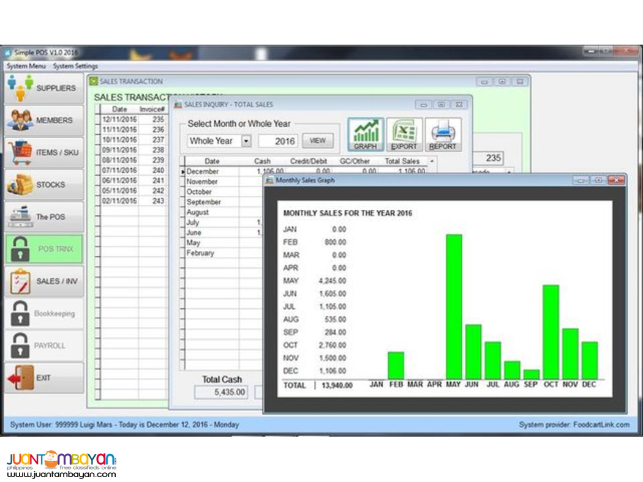Click the Graph icon button

point(366,135)
